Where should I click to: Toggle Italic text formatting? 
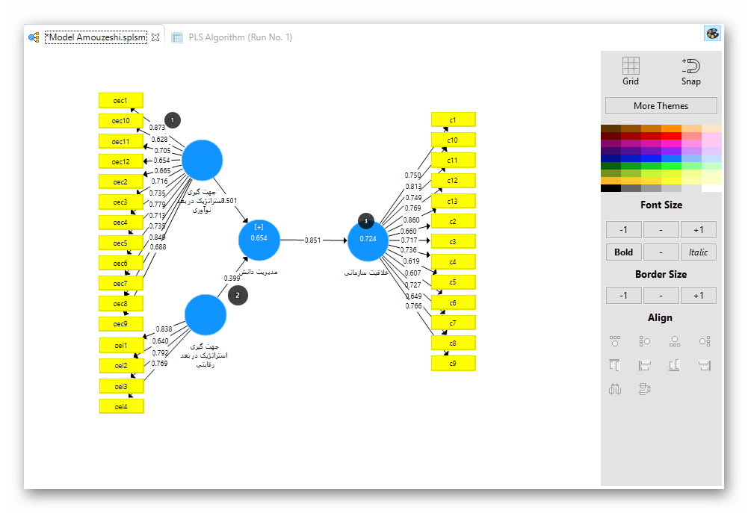click(699, 252)
